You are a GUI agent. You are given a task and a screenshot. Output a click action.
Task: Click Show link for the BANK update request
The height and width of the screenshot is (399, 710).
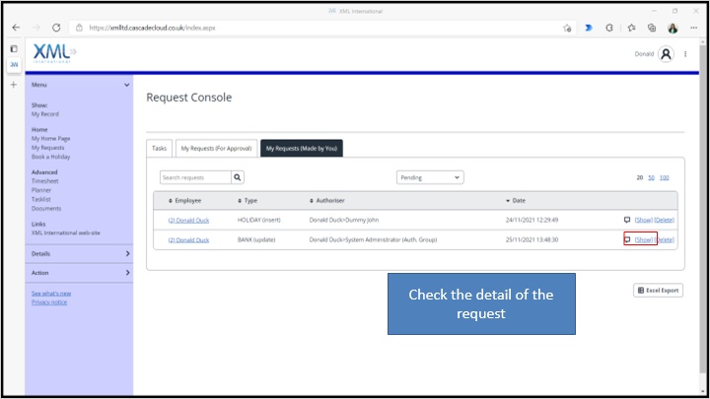644,239
